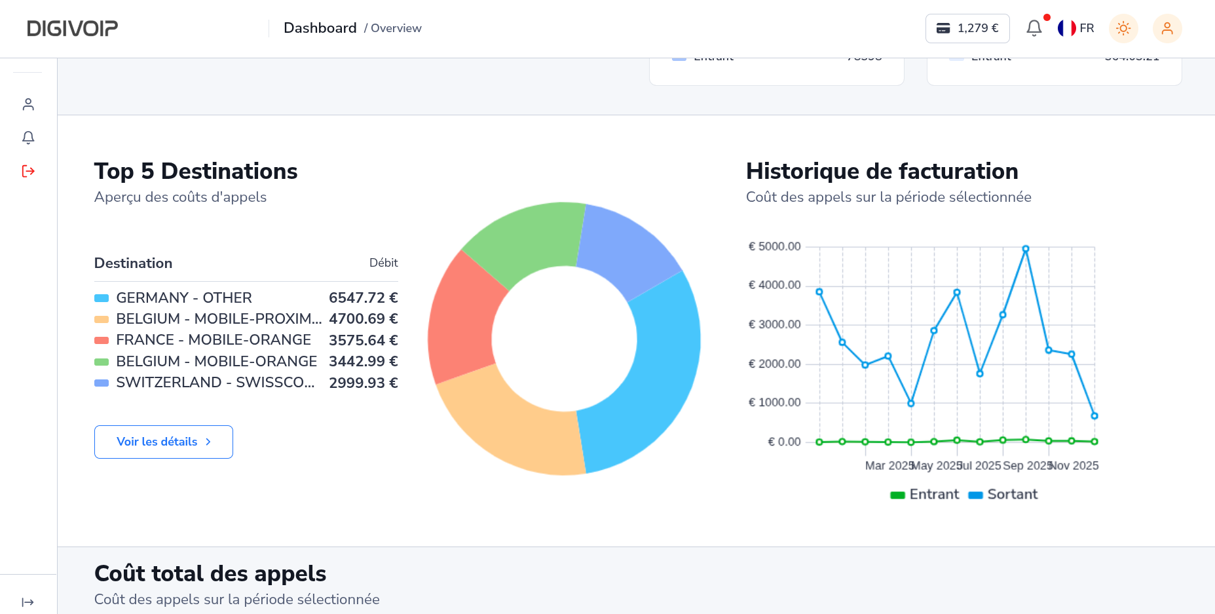Screen dimensions: 1215x614
Task: Click the red logout icon in sidebar
Action: [28, 171]
